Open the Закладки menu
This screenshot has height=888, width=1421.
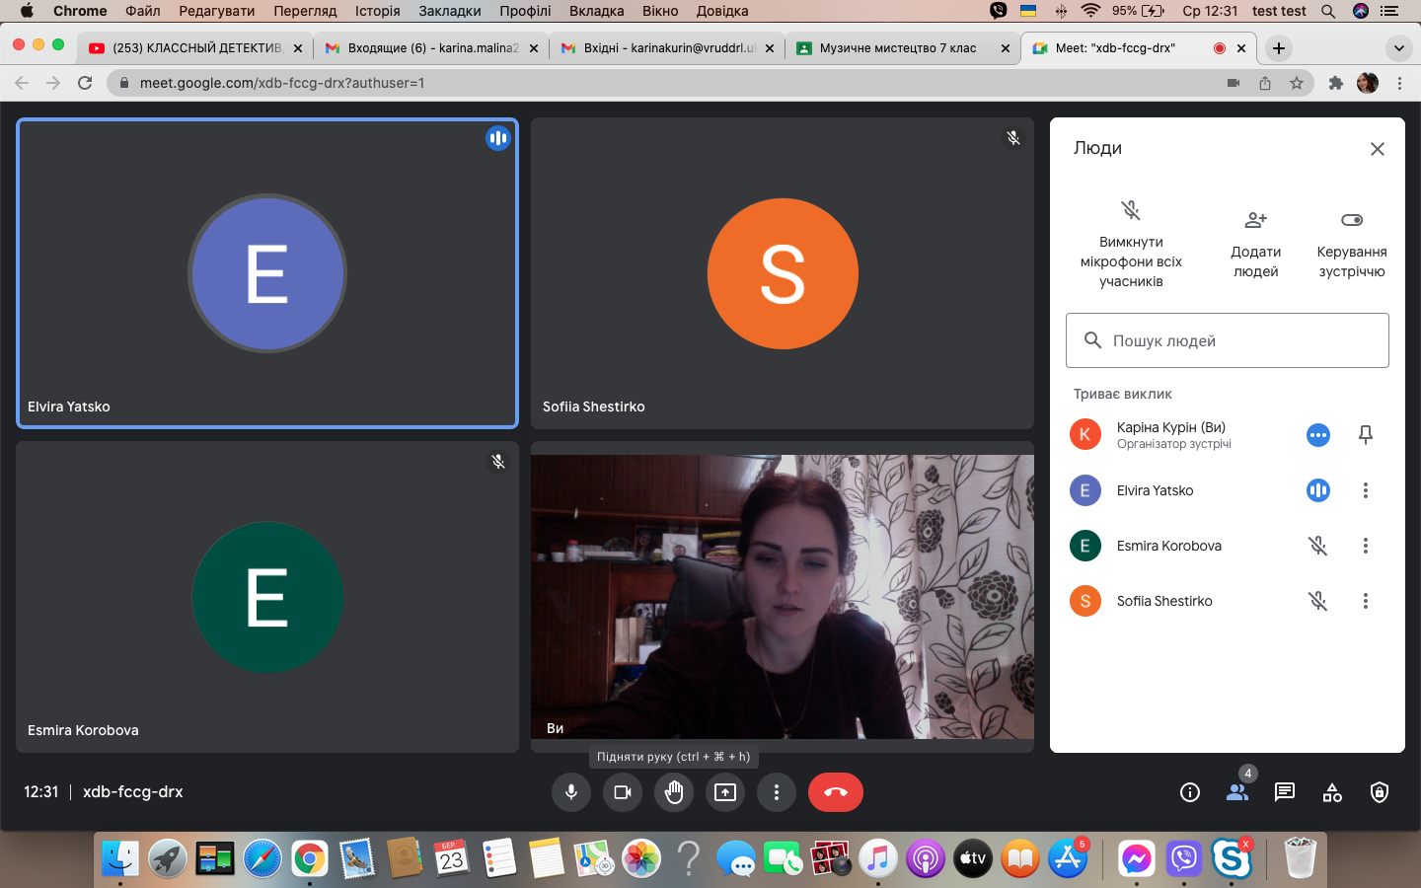coord(450,11)
